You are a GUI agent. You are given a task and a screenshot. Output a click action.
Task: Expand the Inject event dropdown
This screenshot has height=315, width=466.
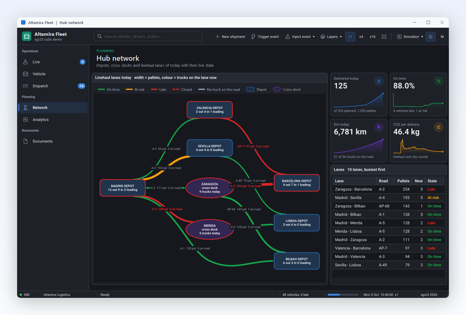click(300, 37)
